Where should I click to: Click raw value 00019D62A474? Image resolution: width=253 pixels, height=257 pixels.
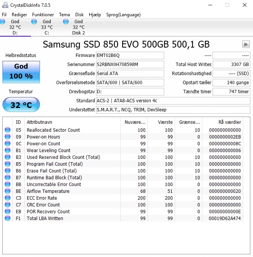(x=225, y=219)
